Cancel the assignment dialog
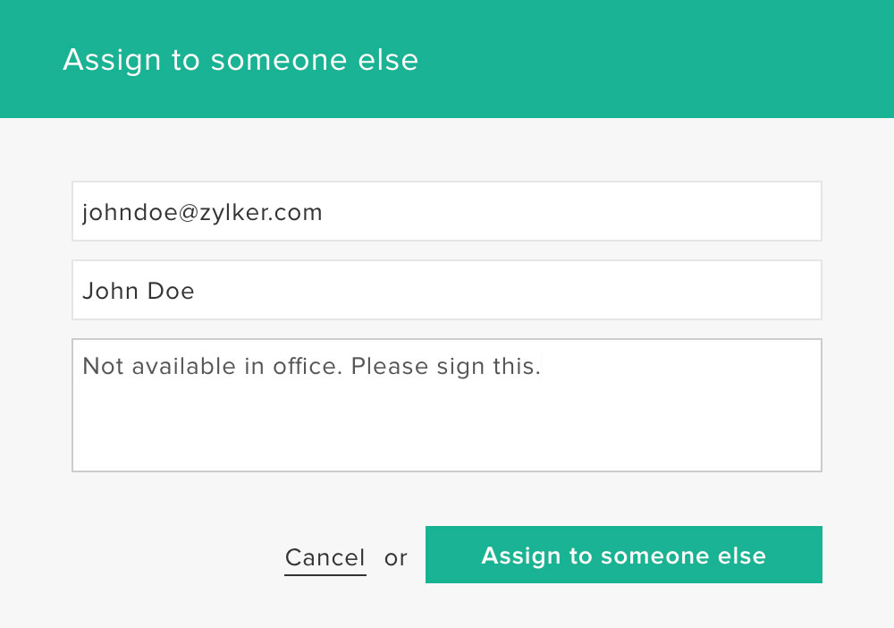 pyautogui.click(x=325, y=557)
